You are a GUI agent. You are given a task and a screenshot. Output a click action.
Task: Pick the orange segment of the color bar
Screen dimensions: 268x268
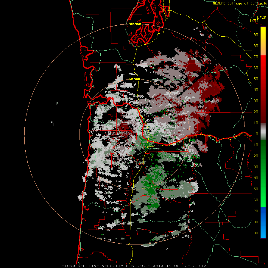[x=263, y=51]
